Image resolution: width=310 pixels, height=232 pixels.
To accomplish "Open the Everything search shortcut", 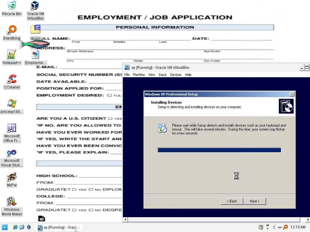I will (x=12, y=33).
